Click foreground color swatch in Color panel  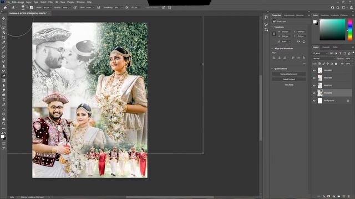pos(315,22)
